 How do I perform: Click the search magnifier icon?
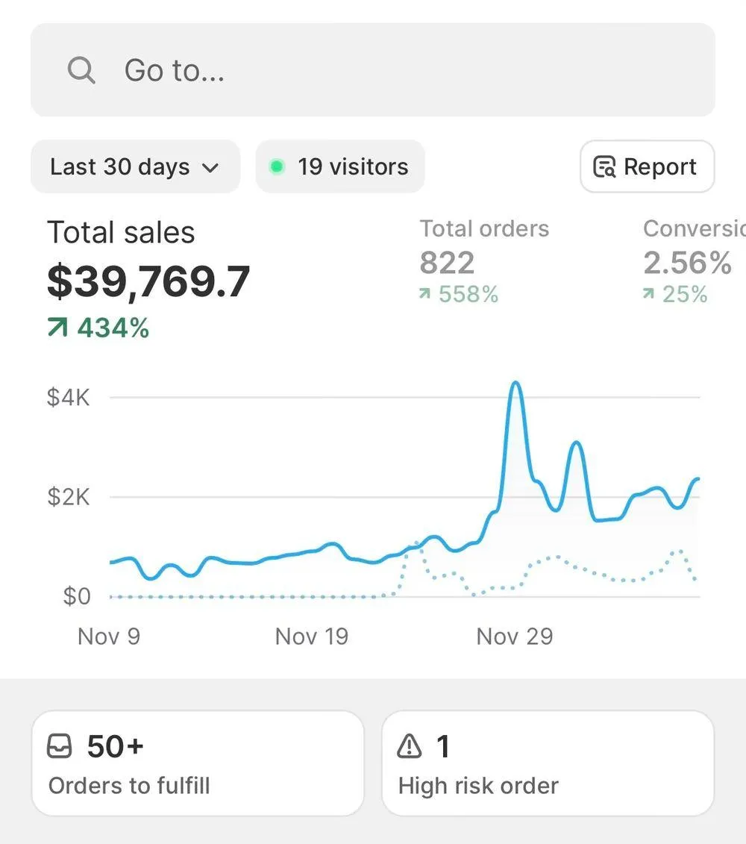(81, 71)
